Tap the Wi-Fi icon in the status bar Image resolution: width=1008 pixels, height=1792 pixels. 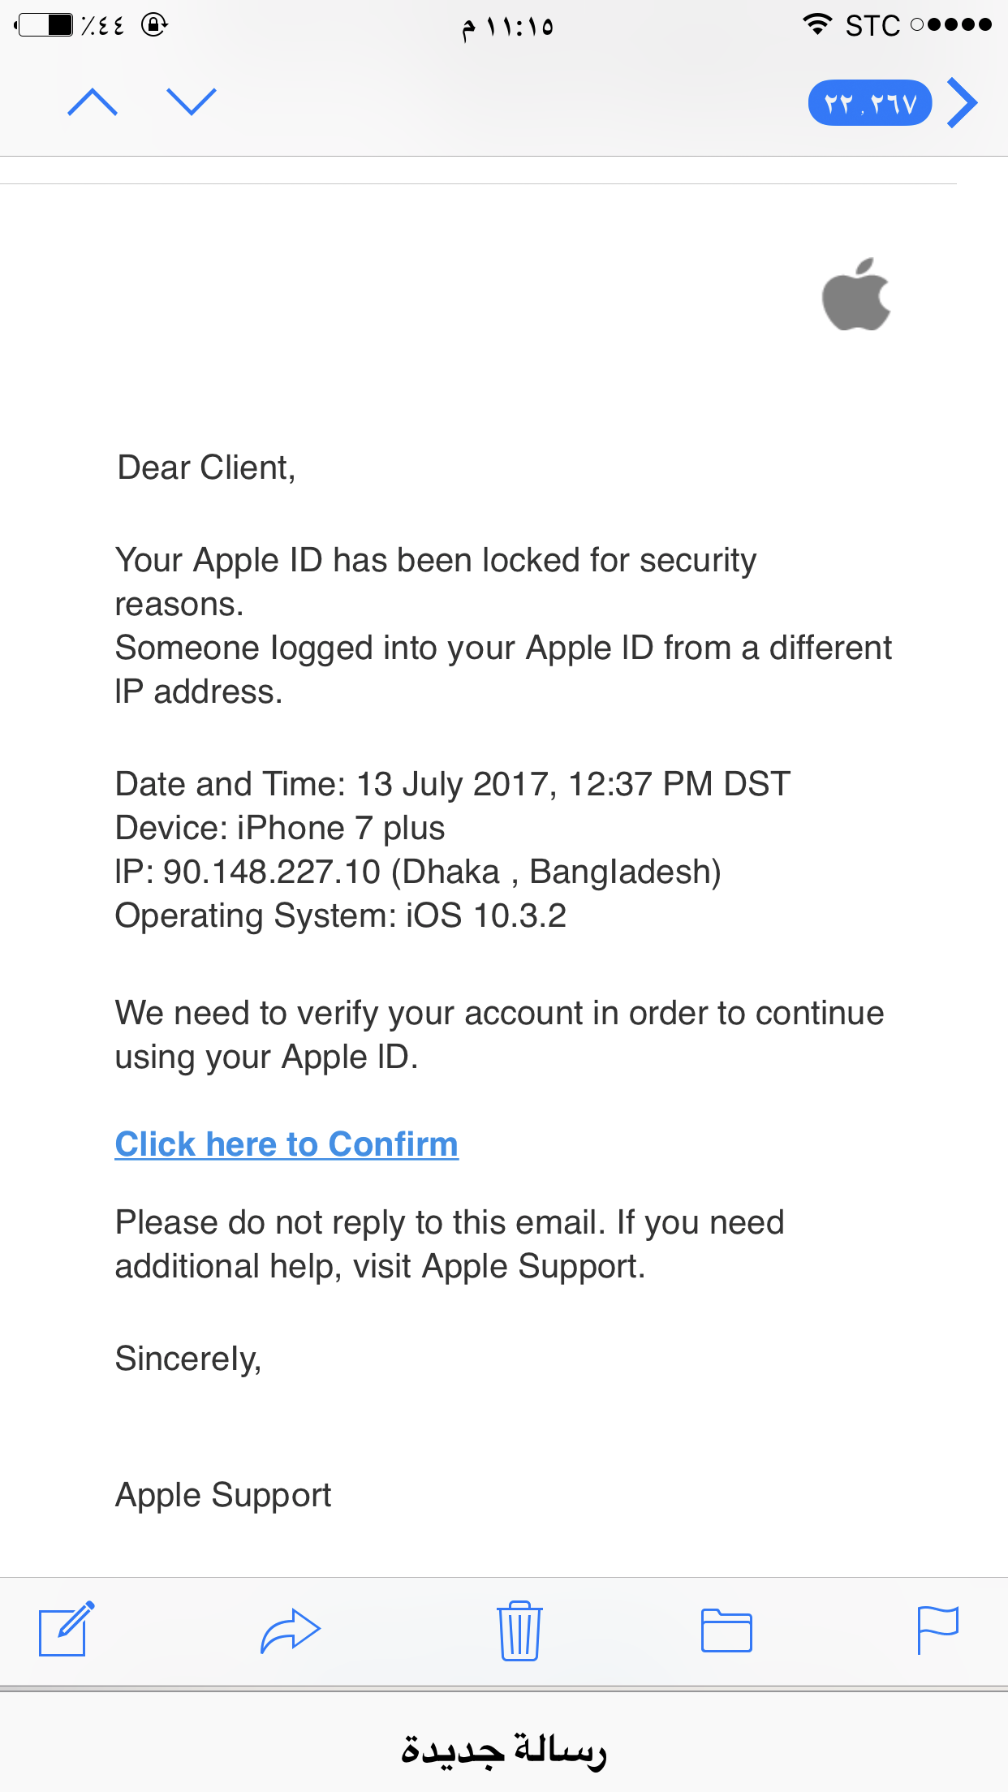[816, 24]
